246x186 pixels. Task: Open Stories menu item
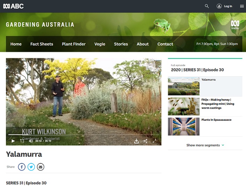click(x=121, y=44)
